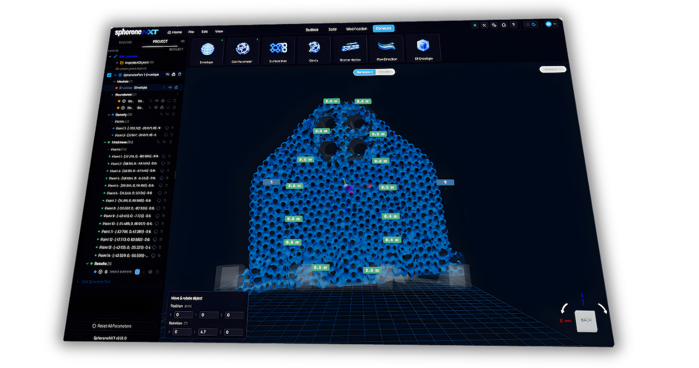Click the Compute button
The height and width of the screenshot is (368, 699).
point(383,28)
